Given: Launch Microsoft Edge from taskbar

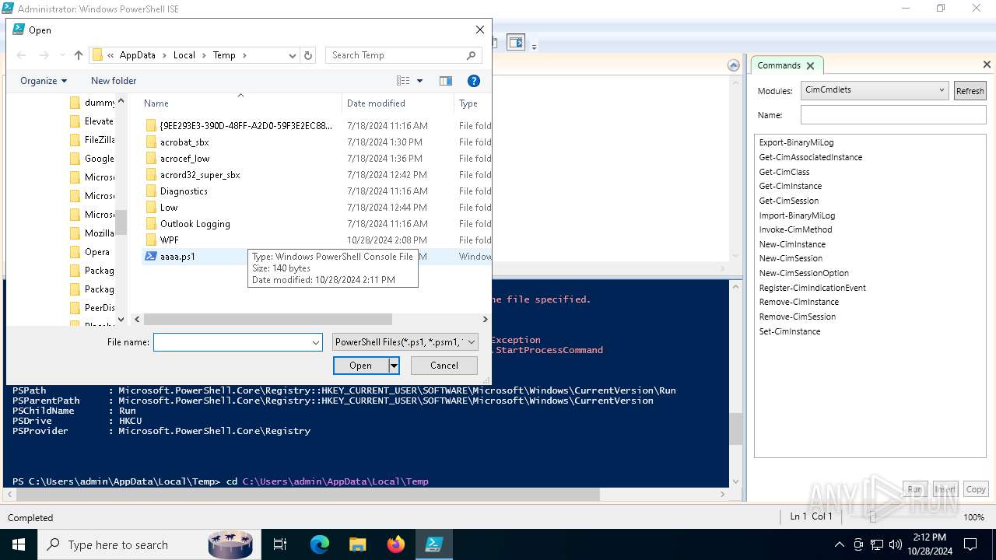Looking at the screenshot, I should coord(320,545).
